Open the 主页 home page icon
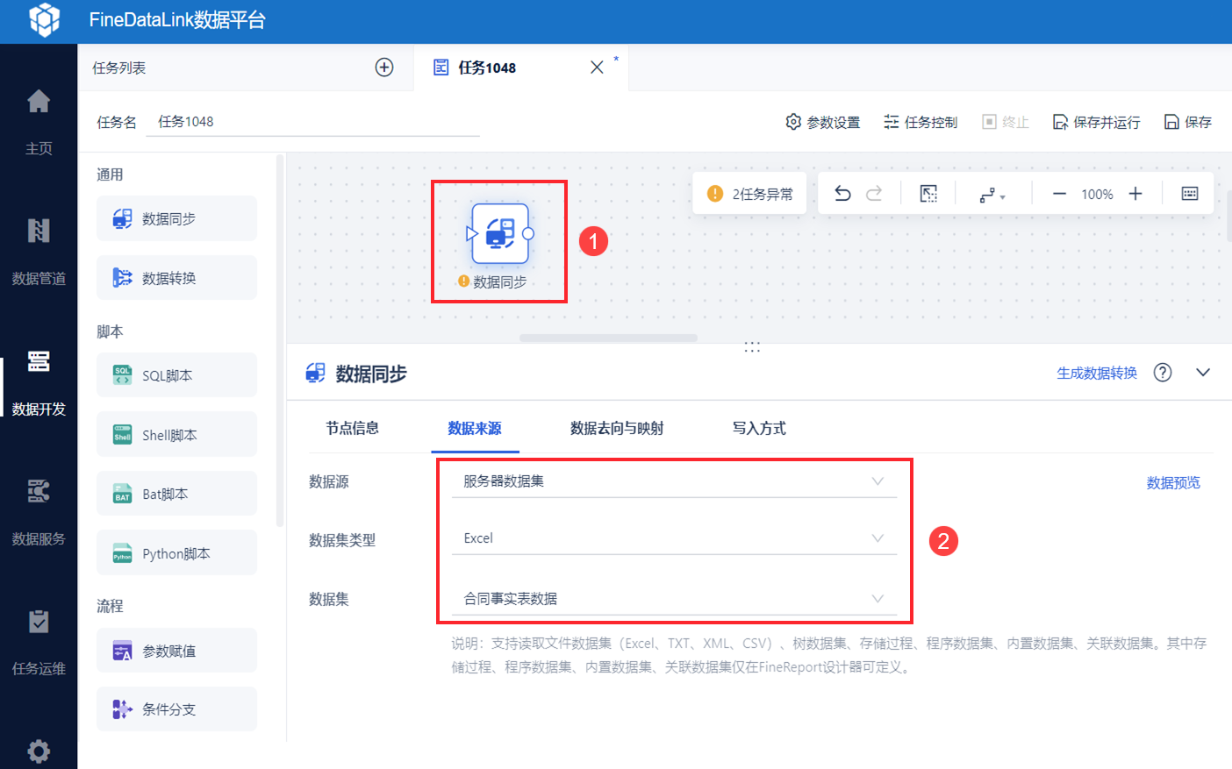This screenshot has height=769, width=1232. click(x=39, y=101)
